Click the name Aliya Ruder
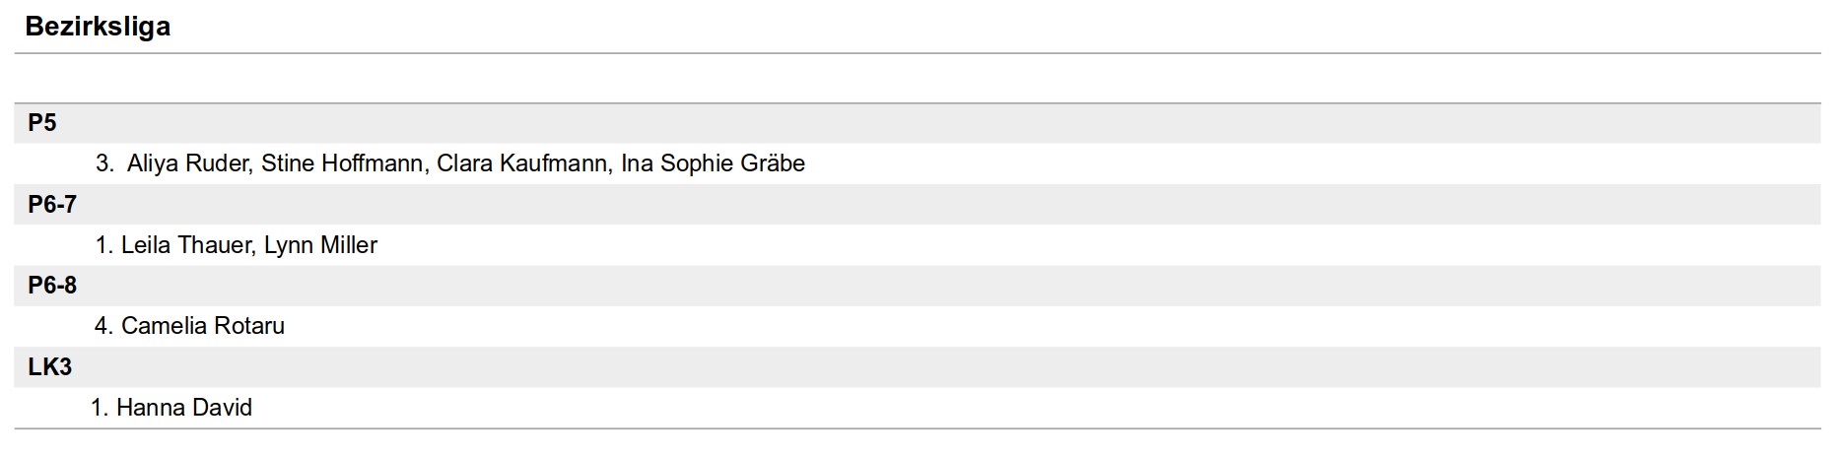Screen dimensions: 1842x454 coord(187,163)
